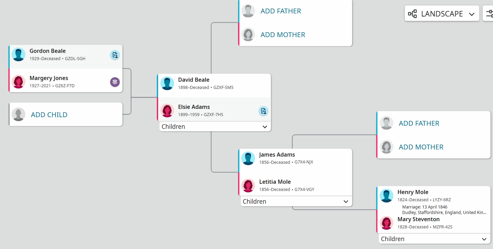Image resolution: width=493 pixels, height=249 pixels.
Task: Click the record hint icon beside Elsie Adams
Action: [x=263, y=111]
